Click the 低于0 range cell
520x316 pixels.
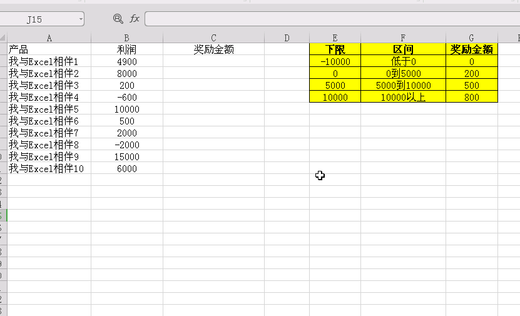tap(403, 61)
